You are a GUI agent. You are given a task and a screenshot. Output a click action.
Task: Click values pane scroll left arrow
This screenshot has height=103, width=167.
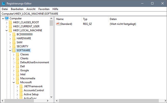point(57,100)
